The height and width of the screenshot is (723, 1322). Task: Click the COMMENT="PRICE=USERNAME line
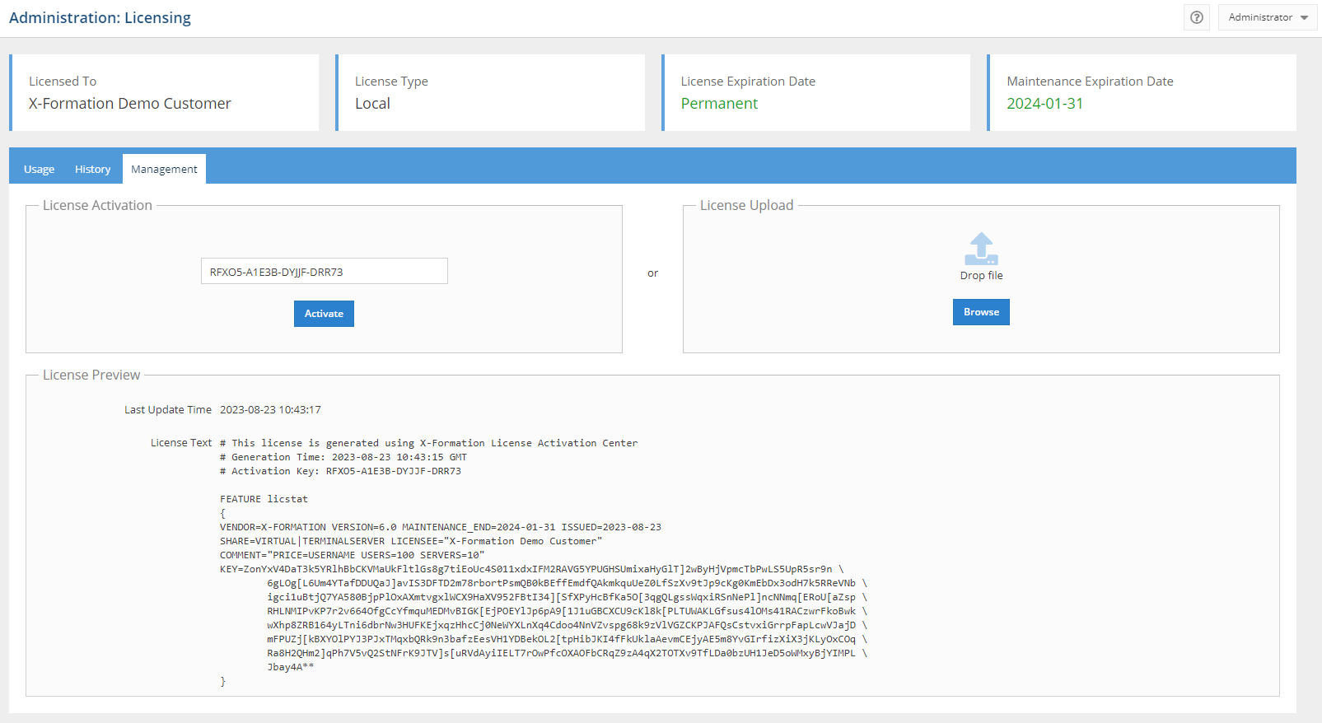tap(353, 555)
